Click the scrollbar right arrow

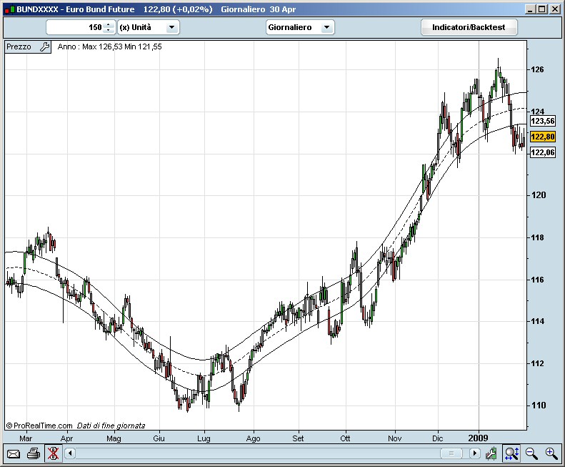(x=474, y=453)
